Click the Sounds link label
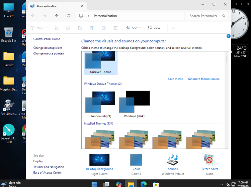251x187 pixels. 173,169
